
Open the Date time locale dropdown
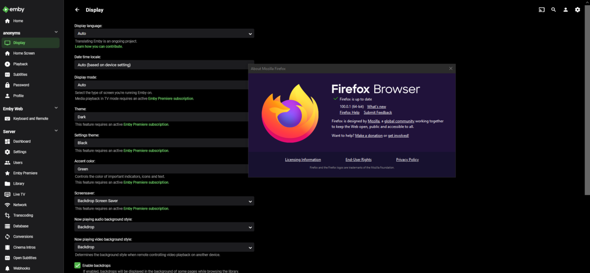[x=164, y=65]
